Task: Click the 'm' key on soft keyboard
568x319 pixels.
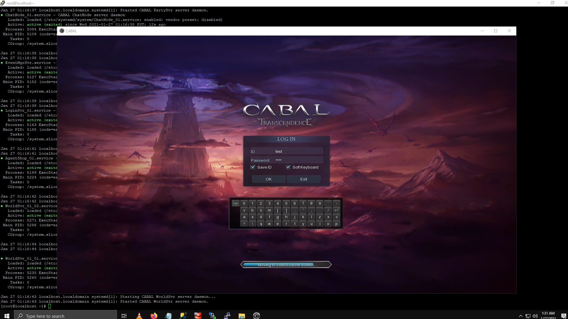Action: pos(269,210)
